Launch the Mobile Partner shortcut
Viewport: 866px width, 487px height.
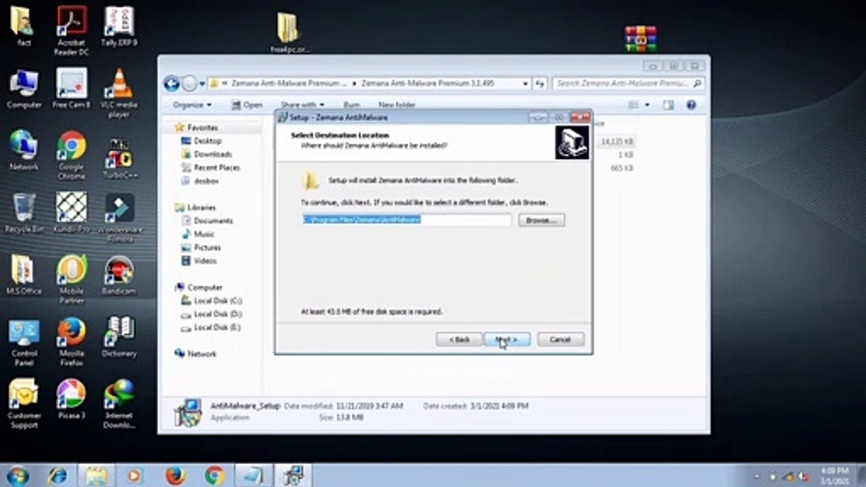click(x=72, y=279)
